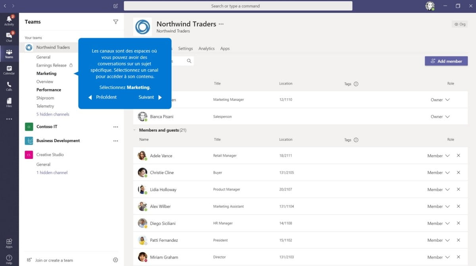Change Lidia Holloway's role dropdown
Image resolution: width=476 pixels, height=266 pixels.
tap(439, 189)
